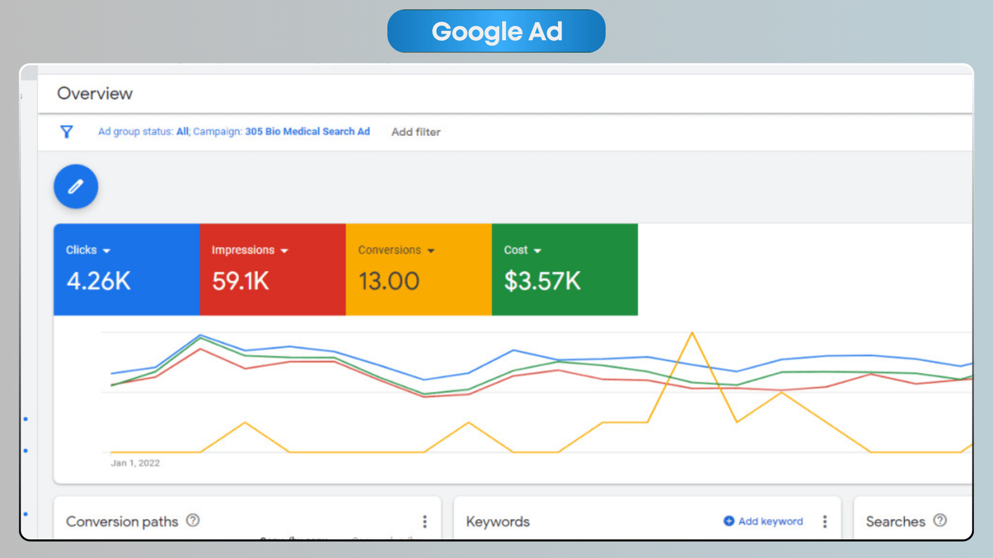Click Add filter

click(x=416, y=132)
